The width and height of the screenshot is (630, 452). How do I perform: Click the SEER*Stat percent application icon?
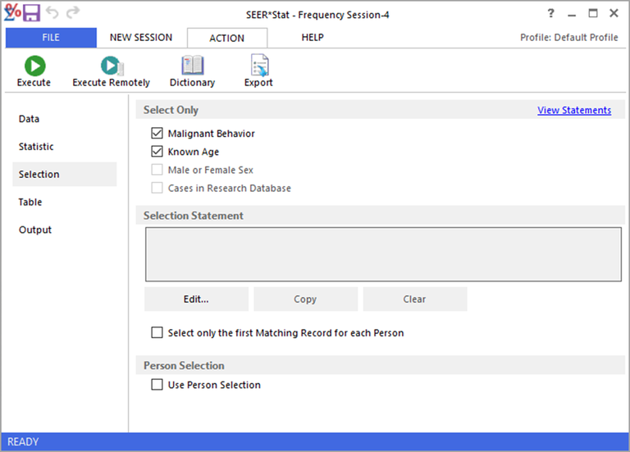point(12,13)
